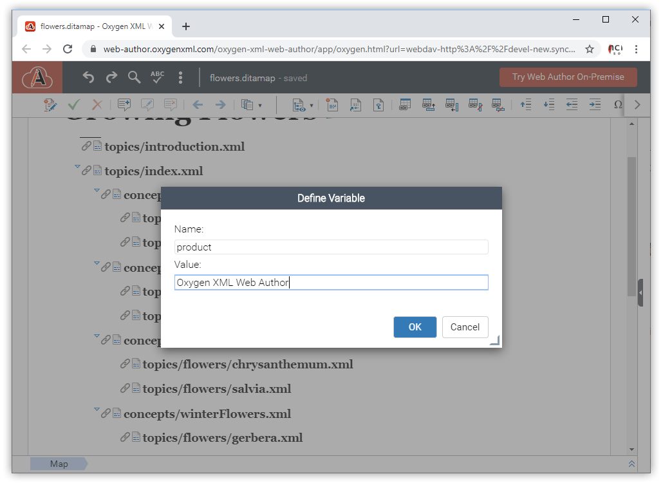Remove the selected comment

(x=171, y=104)
